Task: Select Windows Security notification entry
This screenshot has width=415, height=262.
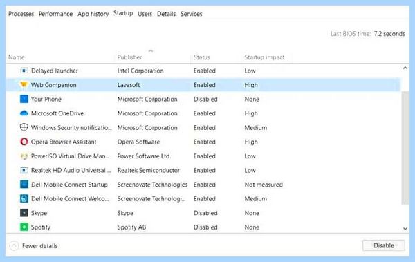Action: tap(71, 128)
